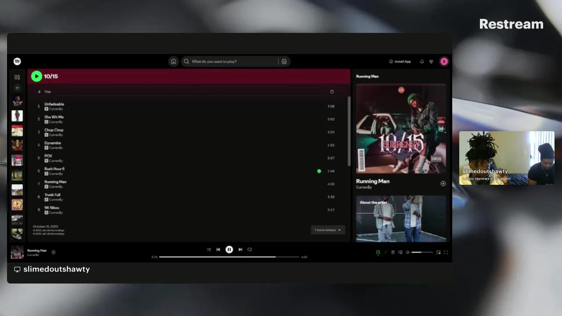This screenshot has height=316, width=562.
Task: Open the first album thumbnail in library sidebar
Action: 17,101
